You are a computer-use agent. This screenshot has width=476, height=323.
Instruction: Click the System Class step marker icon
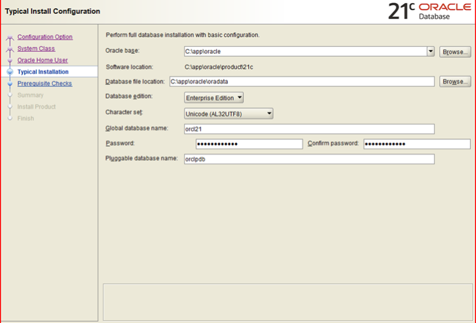tap(10, 49)
